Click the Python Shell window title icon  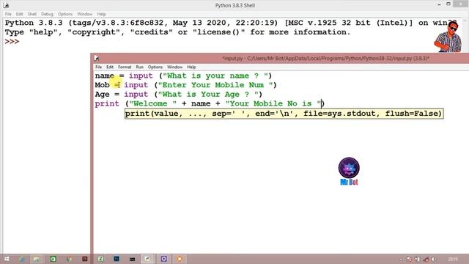coord(6,5)
